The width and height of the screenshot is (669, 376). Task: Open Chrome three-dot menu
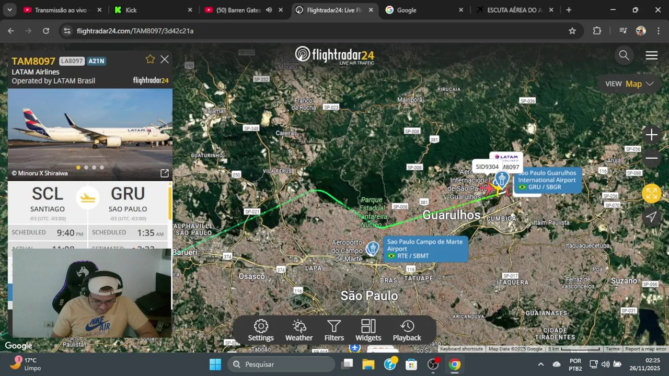pyautogui.click(x=658, y=31)
